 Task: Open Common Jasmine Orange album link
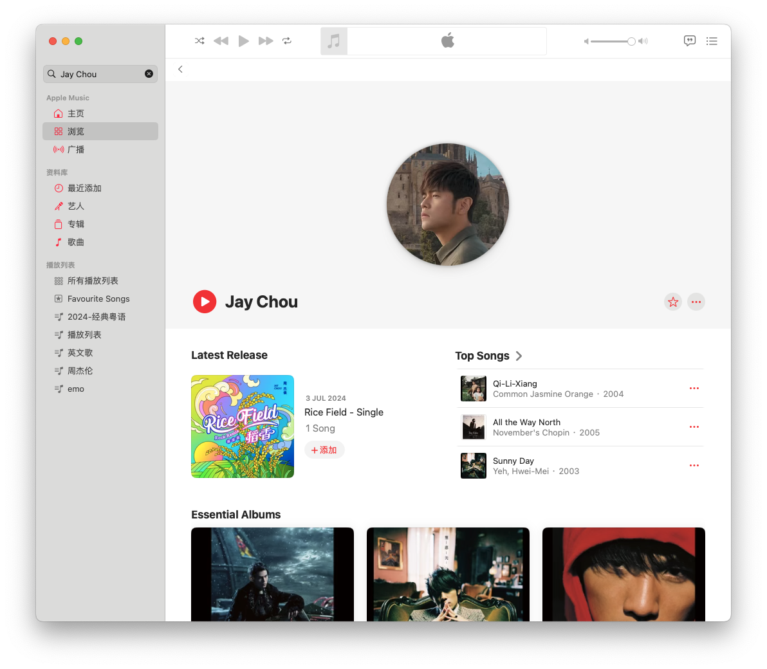point(543,394)
